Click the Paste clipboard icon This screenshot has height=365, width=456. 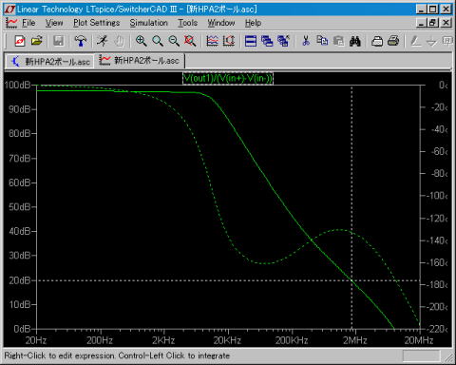pos(338,41)
